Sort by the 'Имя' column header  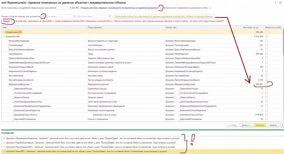click(x=44, y=27)
